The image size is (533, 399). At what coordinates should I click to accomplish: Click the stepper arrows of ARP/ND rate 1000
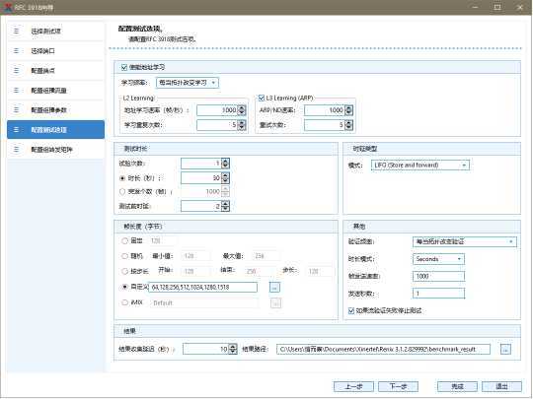click(349, 110)
